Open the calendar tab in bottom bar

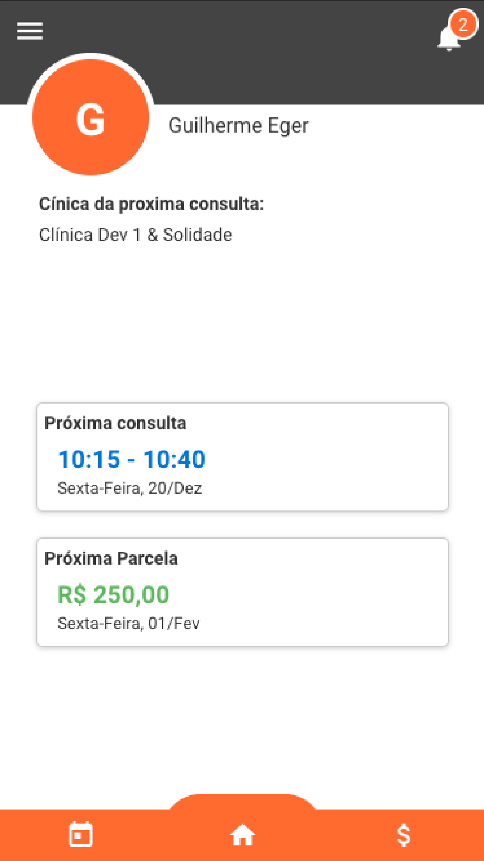[x=81, y=834]
